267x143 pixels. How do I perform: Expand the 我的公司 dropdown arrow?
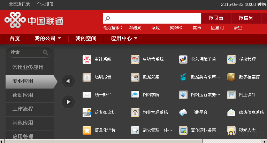[x=59, y=38]
